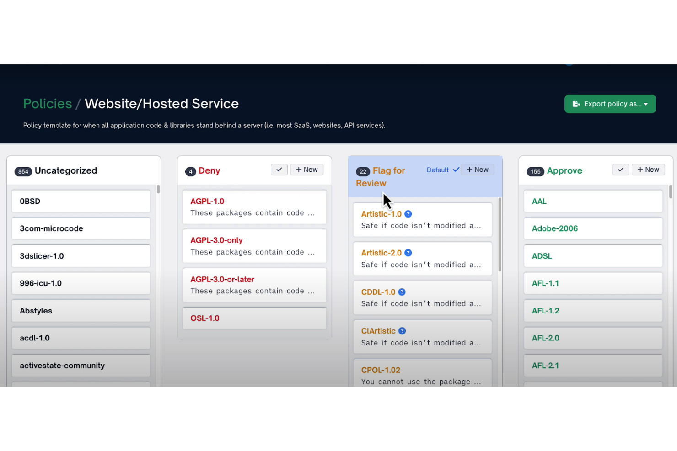Image resolution: width=677 pixels, height=451 pixels.
Task: Open the Export policy as dropdown
Action: click(610, 104)
